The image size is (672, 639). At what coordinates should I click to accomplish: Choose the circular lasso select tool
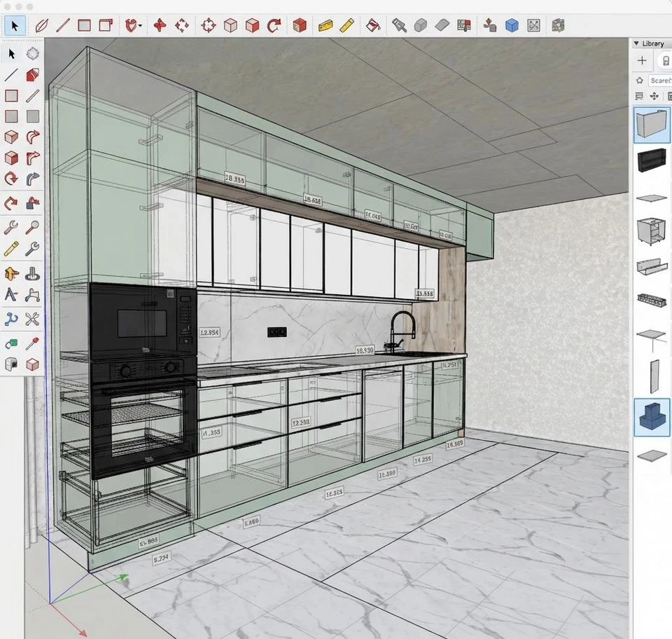point(33,54)
